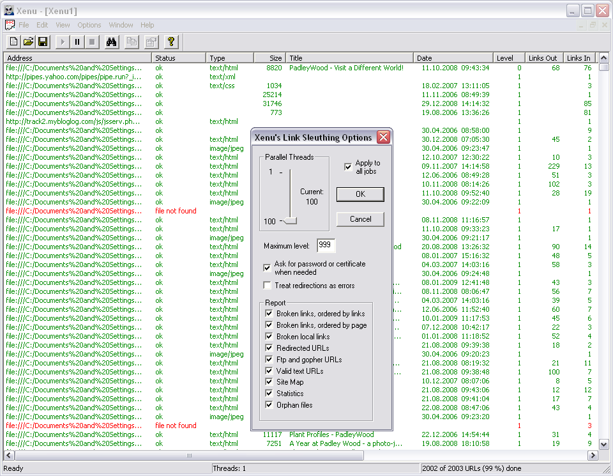
Task: Uncheck the Orphan files report option
Action: click(x=268, y=405)
